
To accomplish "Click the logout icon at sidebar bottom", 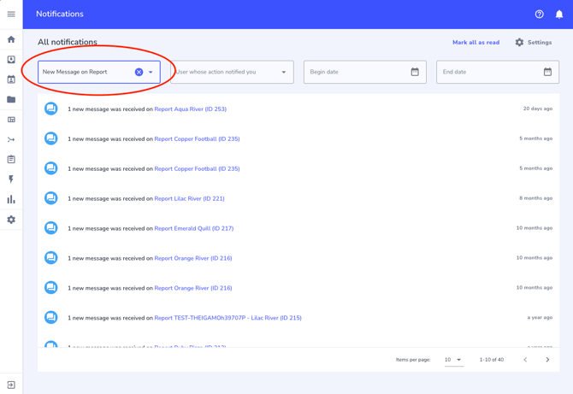I will coord(11,385).
